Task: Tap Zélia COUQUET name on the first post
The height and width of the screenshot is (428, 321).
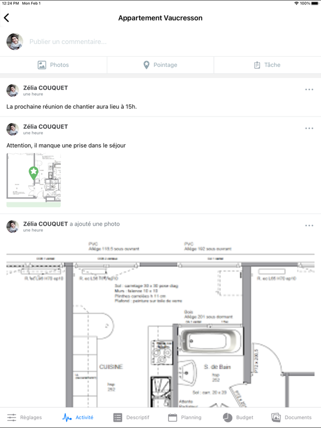Action: click(45, 87)
